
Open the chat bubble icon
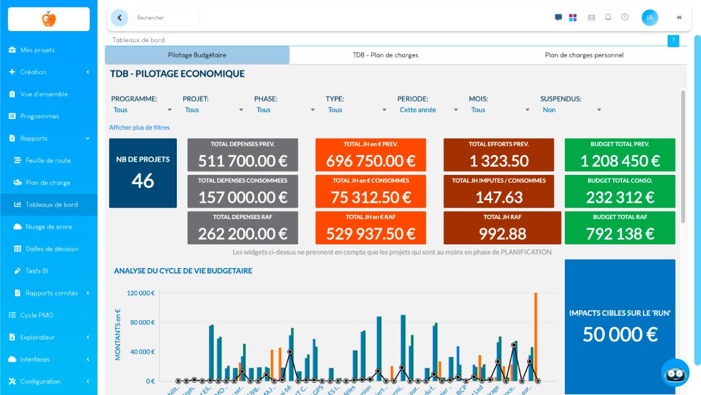[558, 17]
